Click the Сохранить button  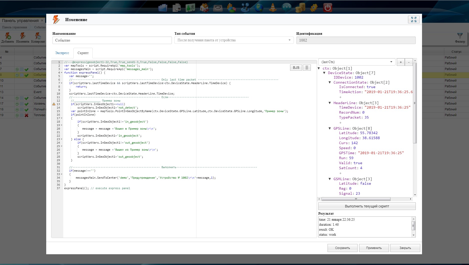(x=343, y=248)
